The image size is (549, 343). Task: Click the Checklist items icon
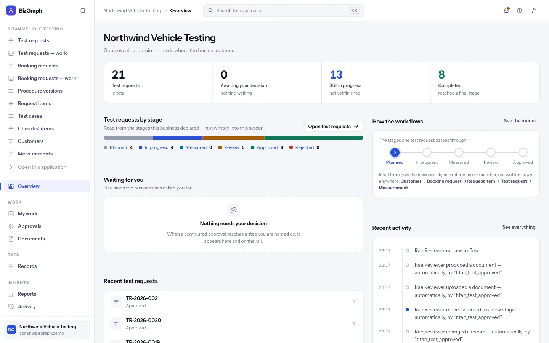click(11, 129)
